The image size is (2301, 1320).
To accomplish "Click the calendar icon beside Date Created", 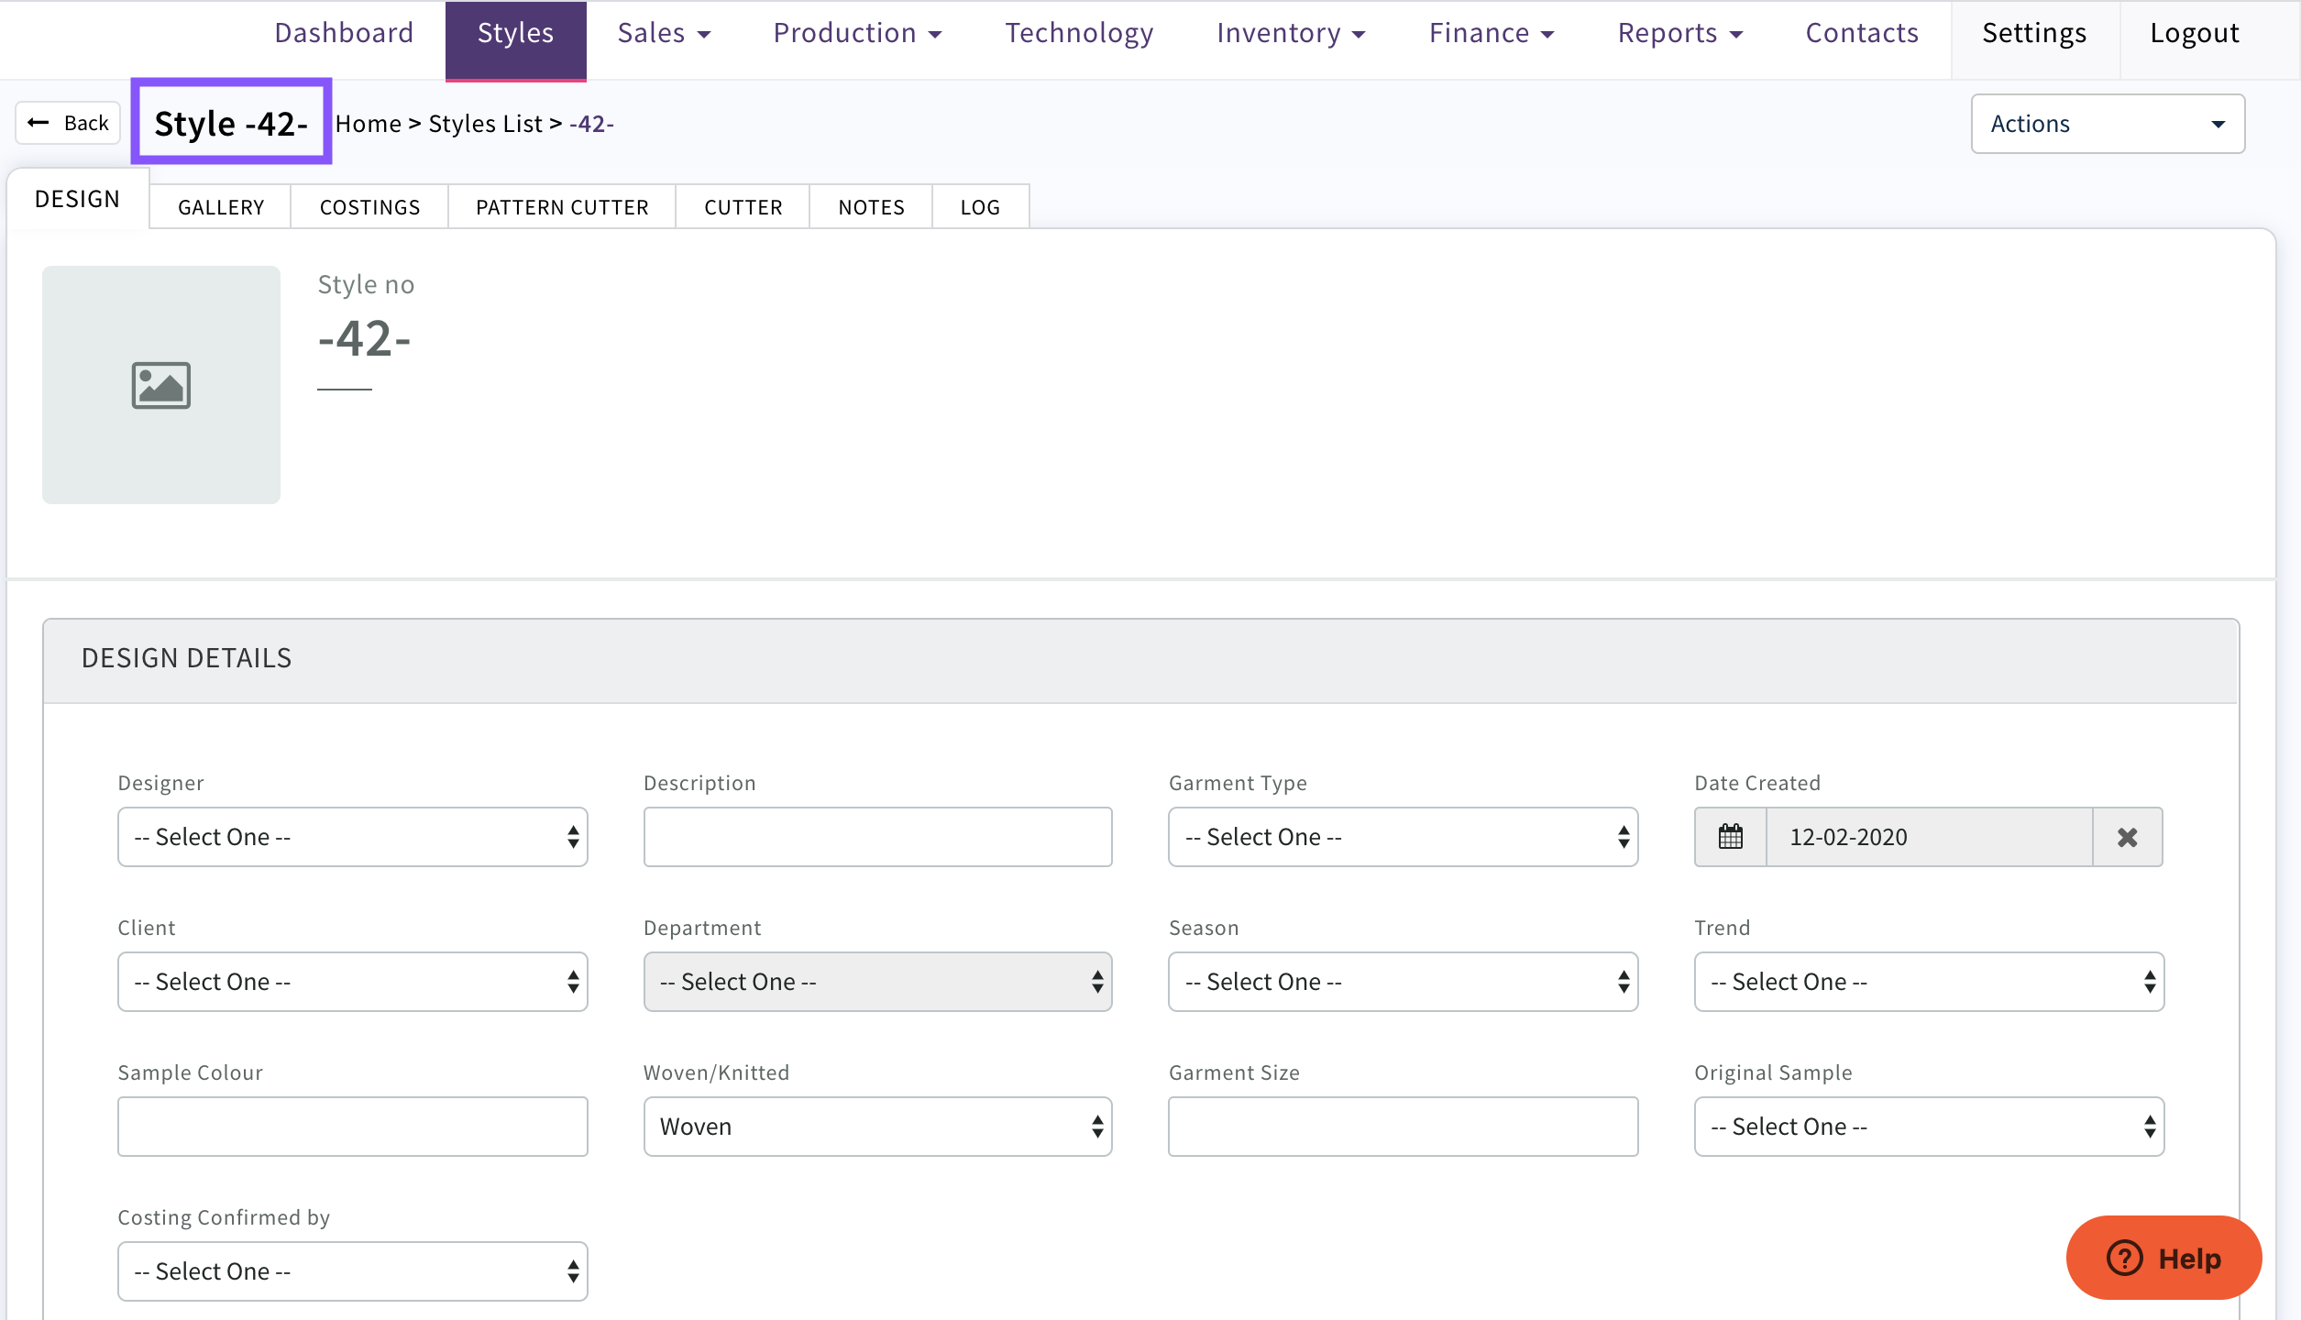I will pos(1730,837).
